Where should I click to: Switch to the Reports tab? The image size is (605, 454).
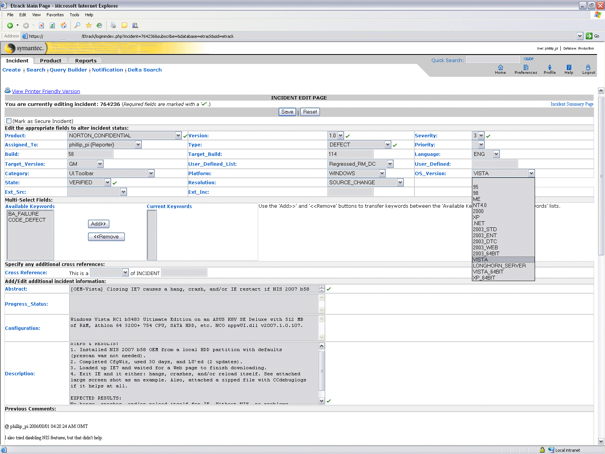[x=86, y=61]
